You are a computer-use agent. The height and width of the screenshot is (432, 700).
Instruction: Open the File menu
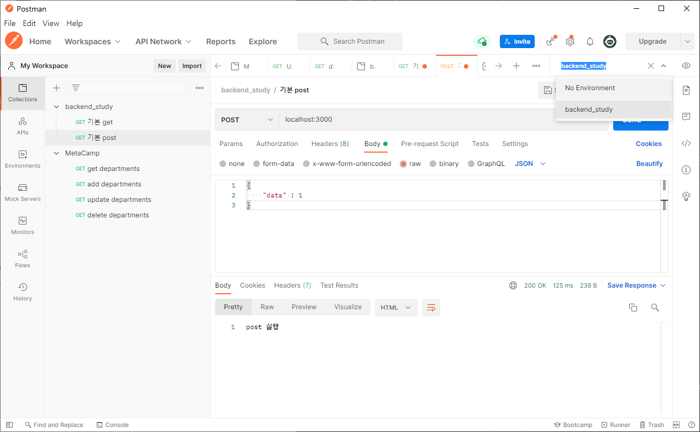point(10,23)
